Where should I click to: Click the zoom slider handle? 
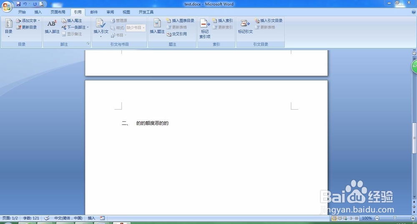pos(394,218)
